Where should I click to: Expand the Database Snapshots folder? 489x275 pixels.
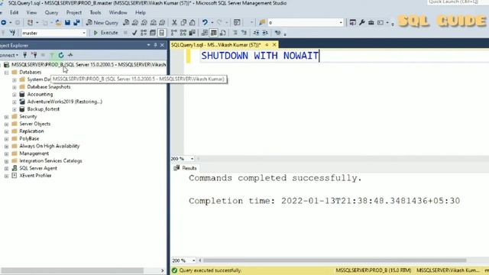tap(15, 87)
